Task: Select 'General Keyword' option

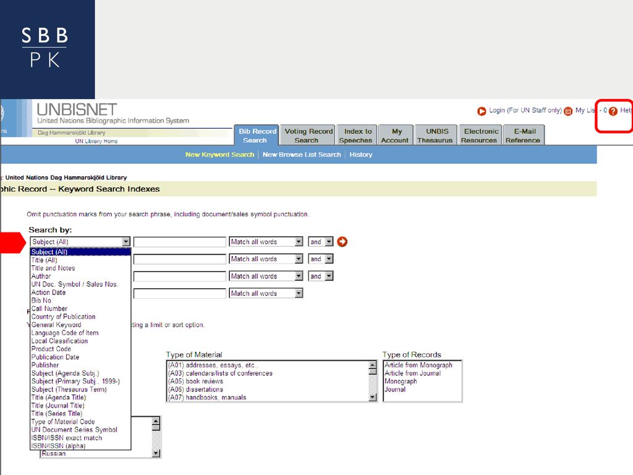Action: 80,325
